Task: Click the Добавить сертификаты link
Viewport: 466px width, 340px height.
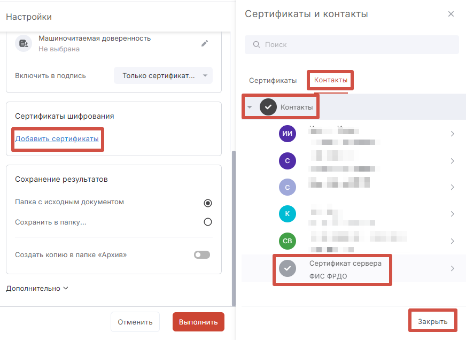Action: coord(57,139)
